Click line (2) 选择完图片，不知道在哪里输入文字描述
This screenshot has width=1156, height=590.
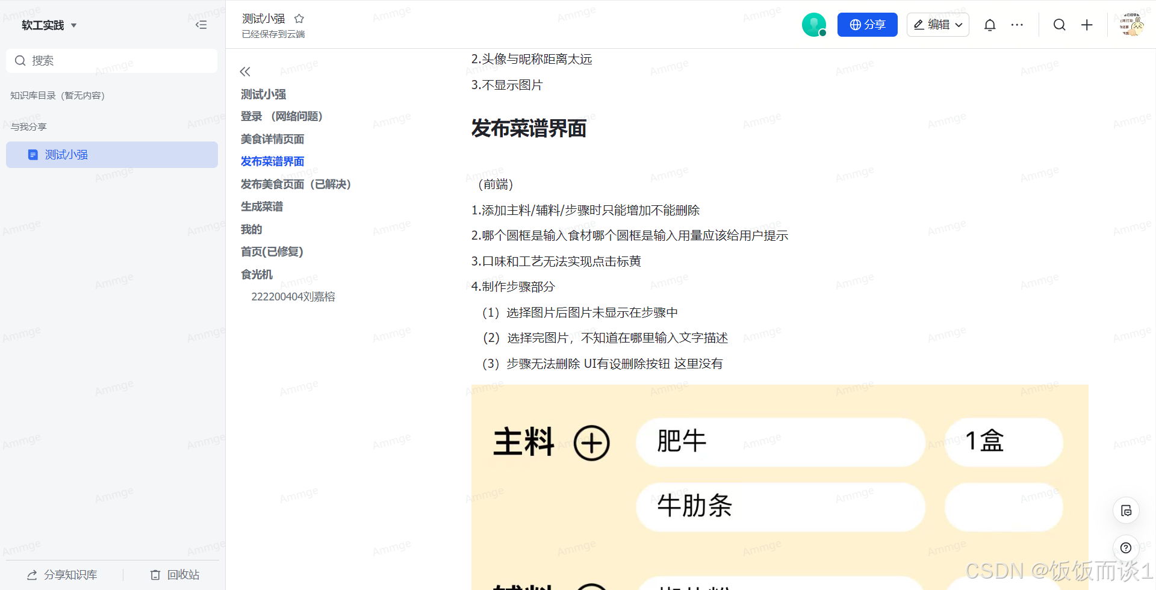coord(605,338)
